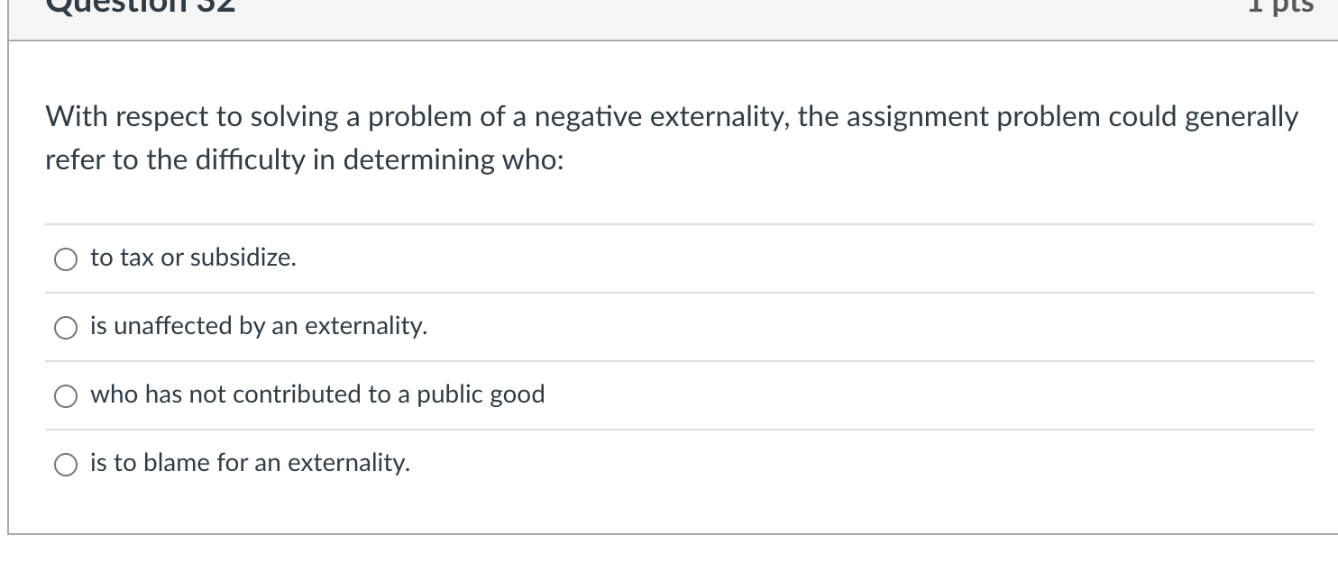Click the words "assignment problem" in the prompt
Screen dimensions: 1338x580
[957, 117]
